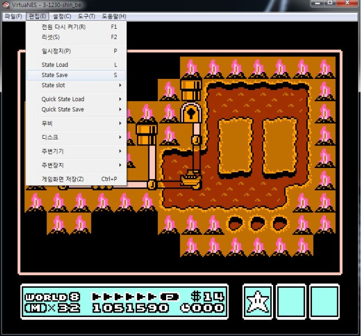Choose State Load entry

76,65
